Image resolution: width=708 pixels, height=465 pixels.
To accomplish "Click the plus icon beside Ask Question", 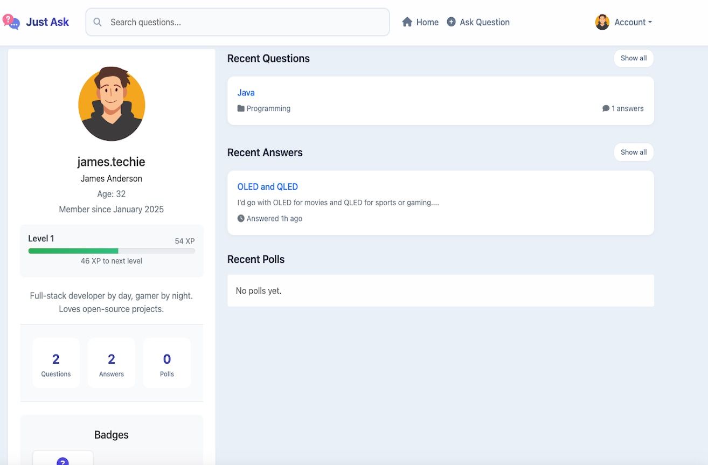I will 452,22.
